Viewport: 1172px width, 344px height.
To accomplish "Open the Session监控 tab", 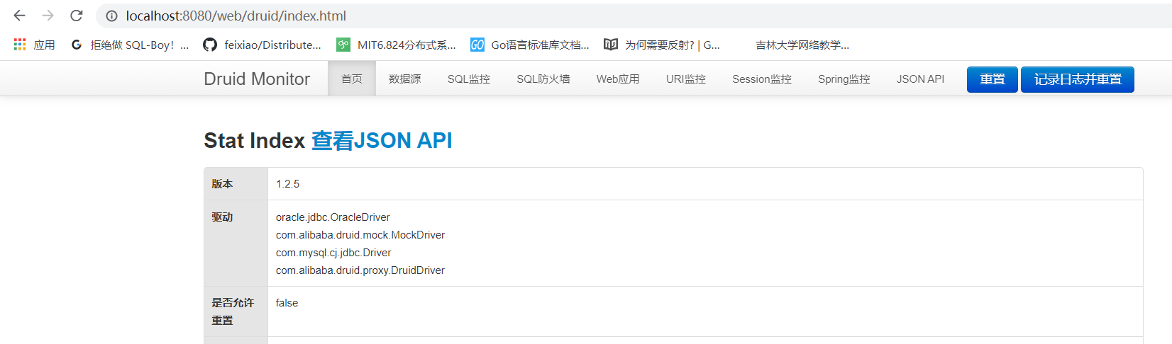I will click(x=761, y=79).
